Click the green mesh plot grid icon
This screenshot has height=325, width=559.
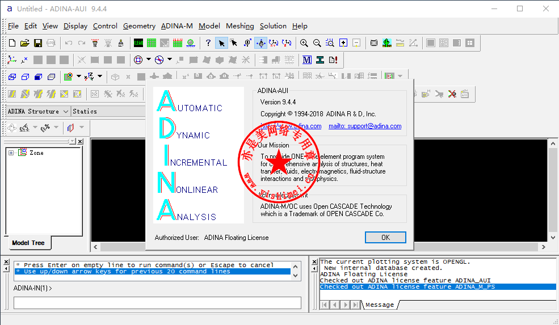coord(152,43)
